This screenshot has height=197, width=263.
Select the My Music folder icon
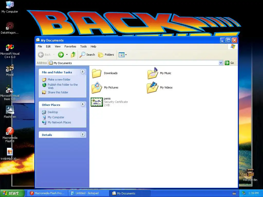pos(153,73)
